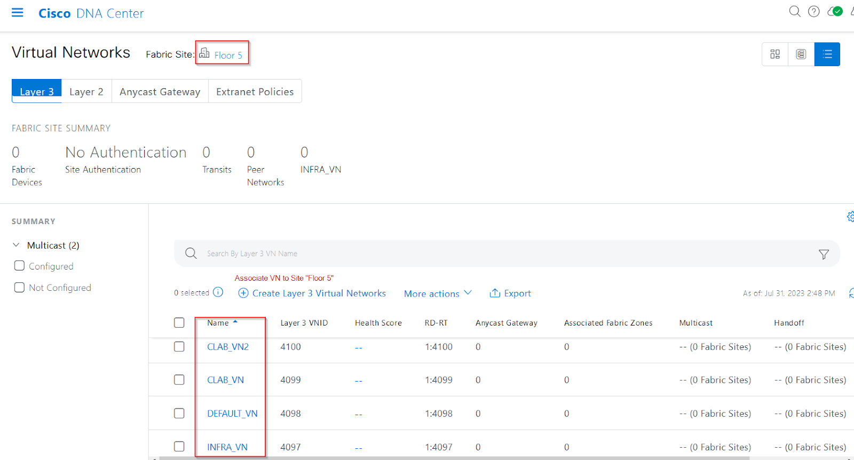
Task: Select the Layer 3 tab
Action: click(37, 91)
